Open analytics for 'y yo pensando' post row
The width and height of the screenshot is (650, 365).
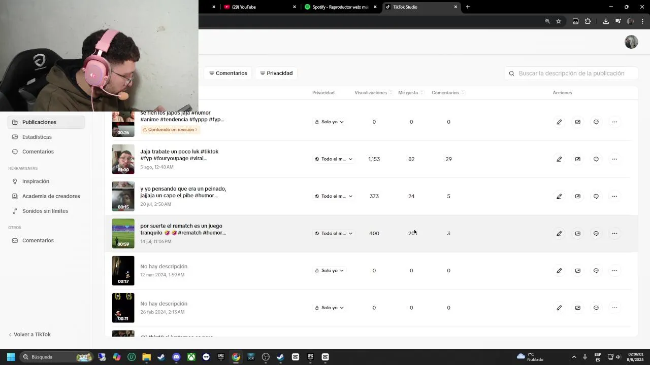pos(577,196)
